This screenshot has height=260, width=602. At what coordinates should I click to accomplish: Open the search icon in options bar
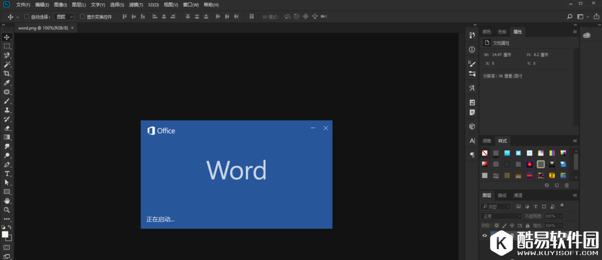[569, 17]
